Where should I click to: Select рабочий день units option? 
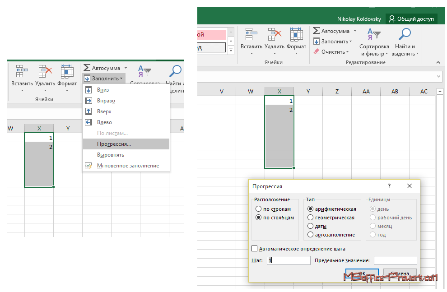click(x=372, y=218)
